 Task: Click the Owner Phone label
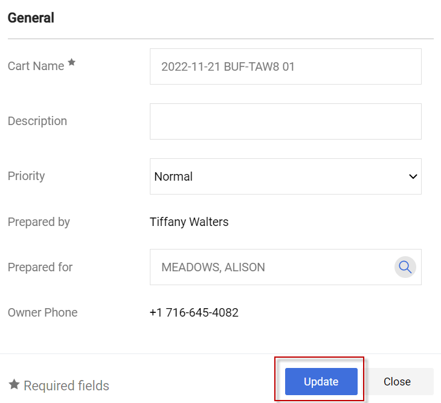(42, 312)
